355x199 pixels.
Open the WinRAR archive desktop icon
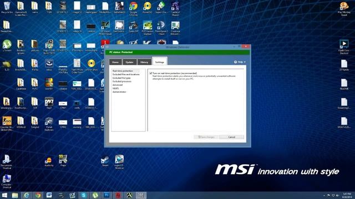pos(49,85)
